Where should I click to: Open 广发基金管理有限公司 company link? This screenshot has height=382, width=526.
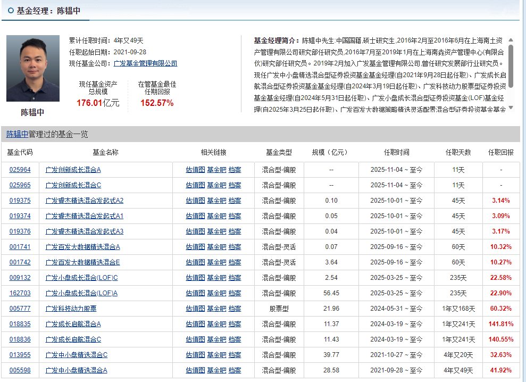tap(145, 63)
